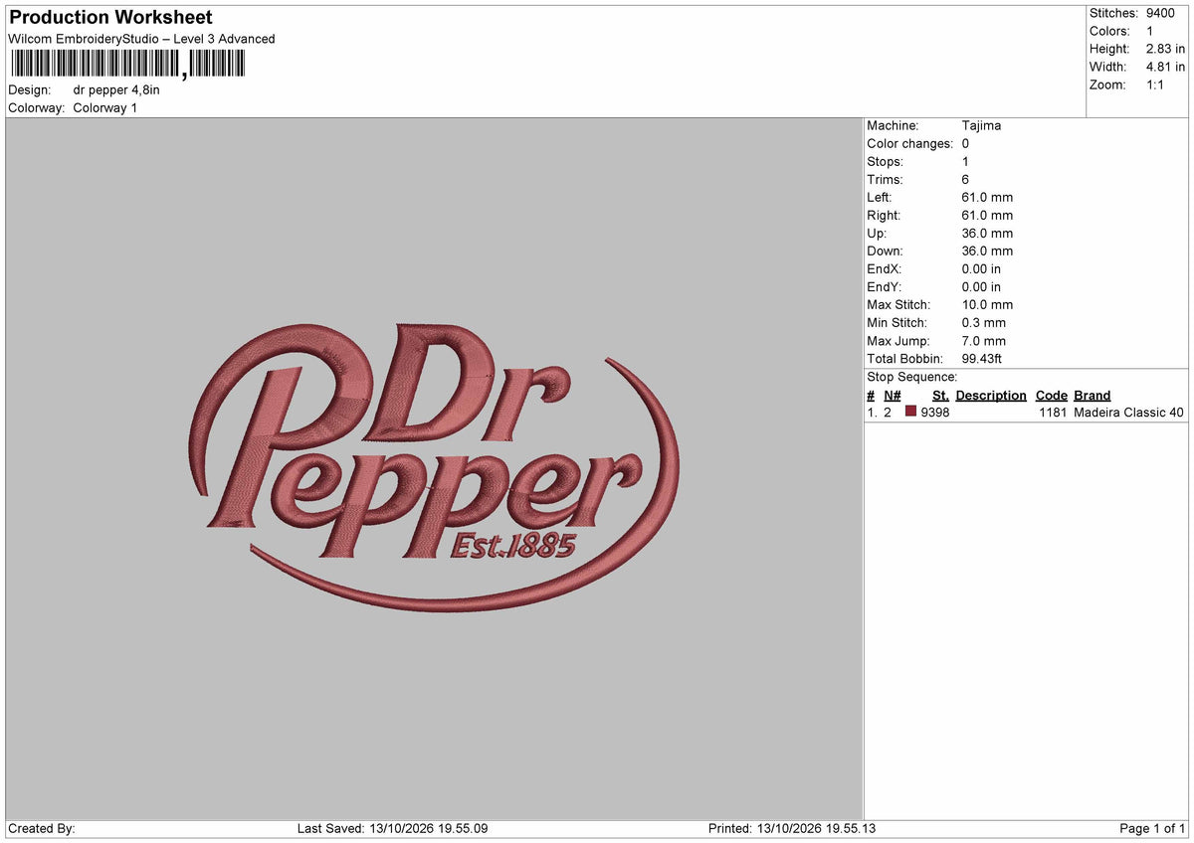Click the 'Page 1 of 1' indicator
The image size is (1194, 843).
click(x=1152, y=828)
